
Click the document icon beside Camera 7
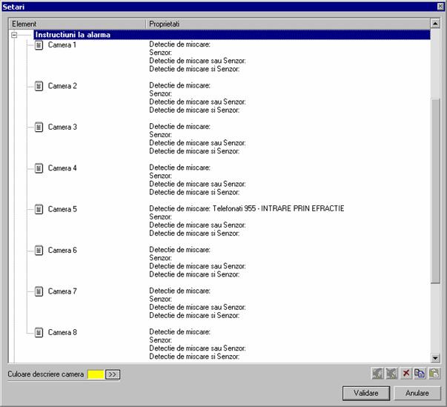pos(39,291)
